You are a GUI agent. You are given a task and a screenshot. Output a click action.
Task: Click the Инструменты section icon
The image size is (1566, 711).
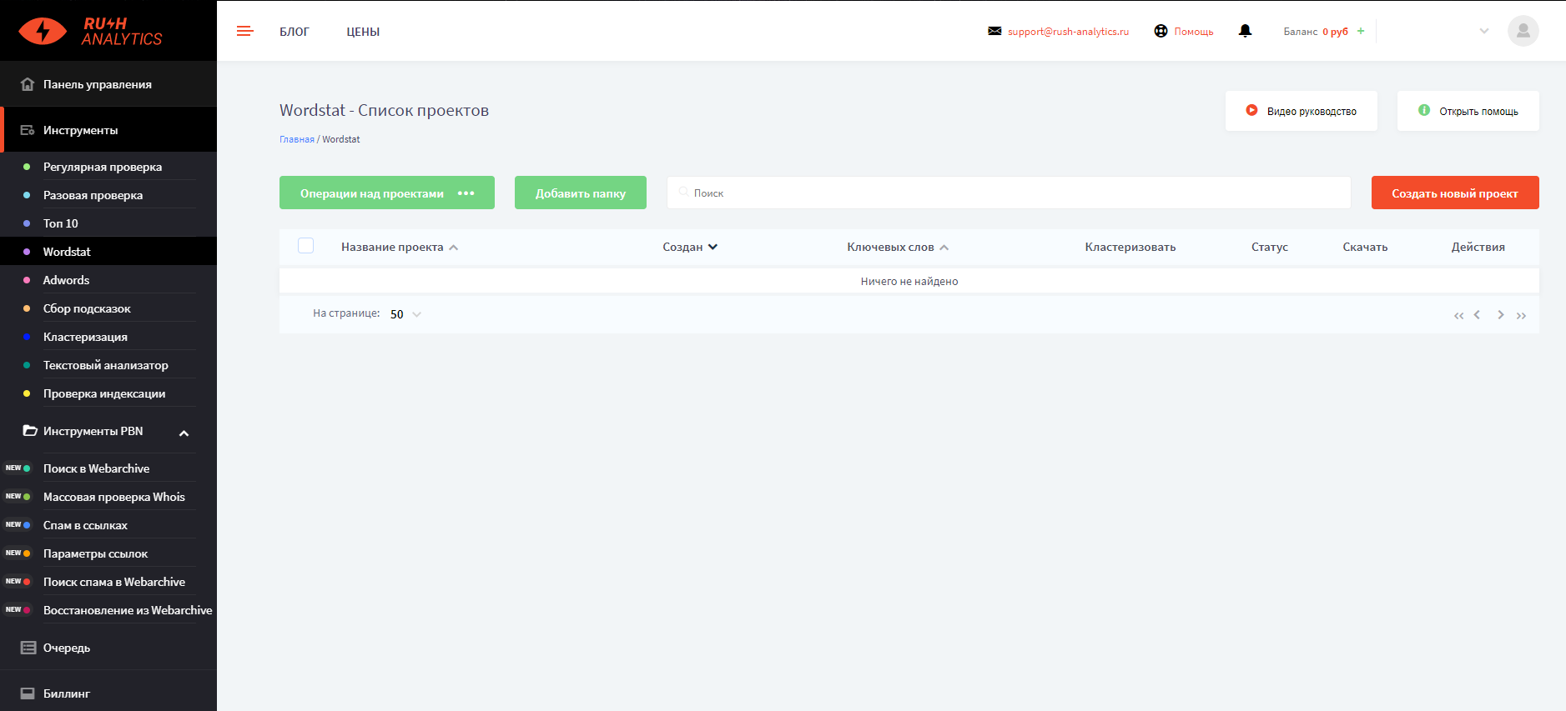click(28, 130)
